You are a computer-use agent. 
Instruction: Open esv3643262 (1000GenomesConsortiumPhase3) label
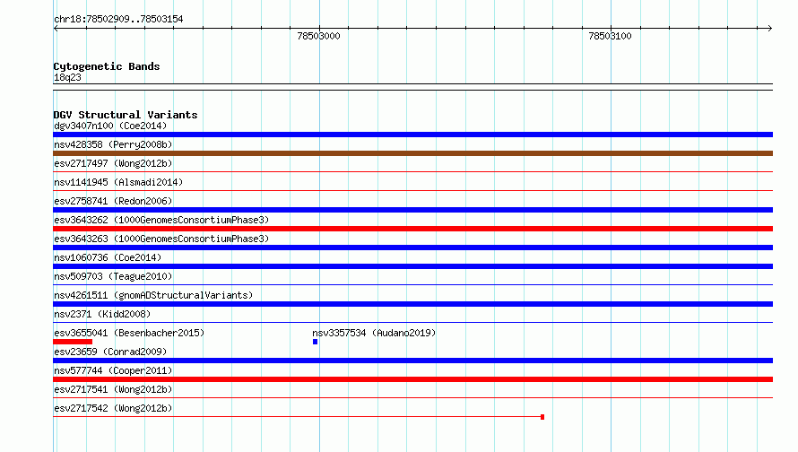pyautogui.click(x=161, y=220)
